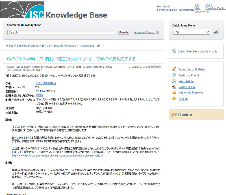Image resolution: width=226 pixels, height=195 pixels.
Task: Click the RSS feed orange icon
Action: tap(173, 115)
